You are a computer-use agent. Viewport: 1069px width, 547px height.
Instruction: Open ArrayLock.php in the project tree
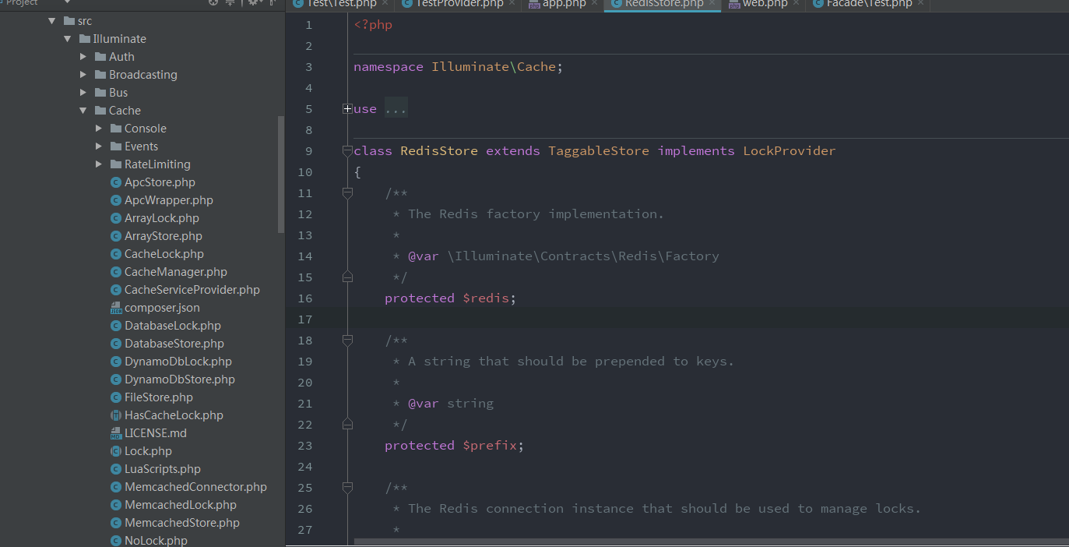click(x=162, y=218)
